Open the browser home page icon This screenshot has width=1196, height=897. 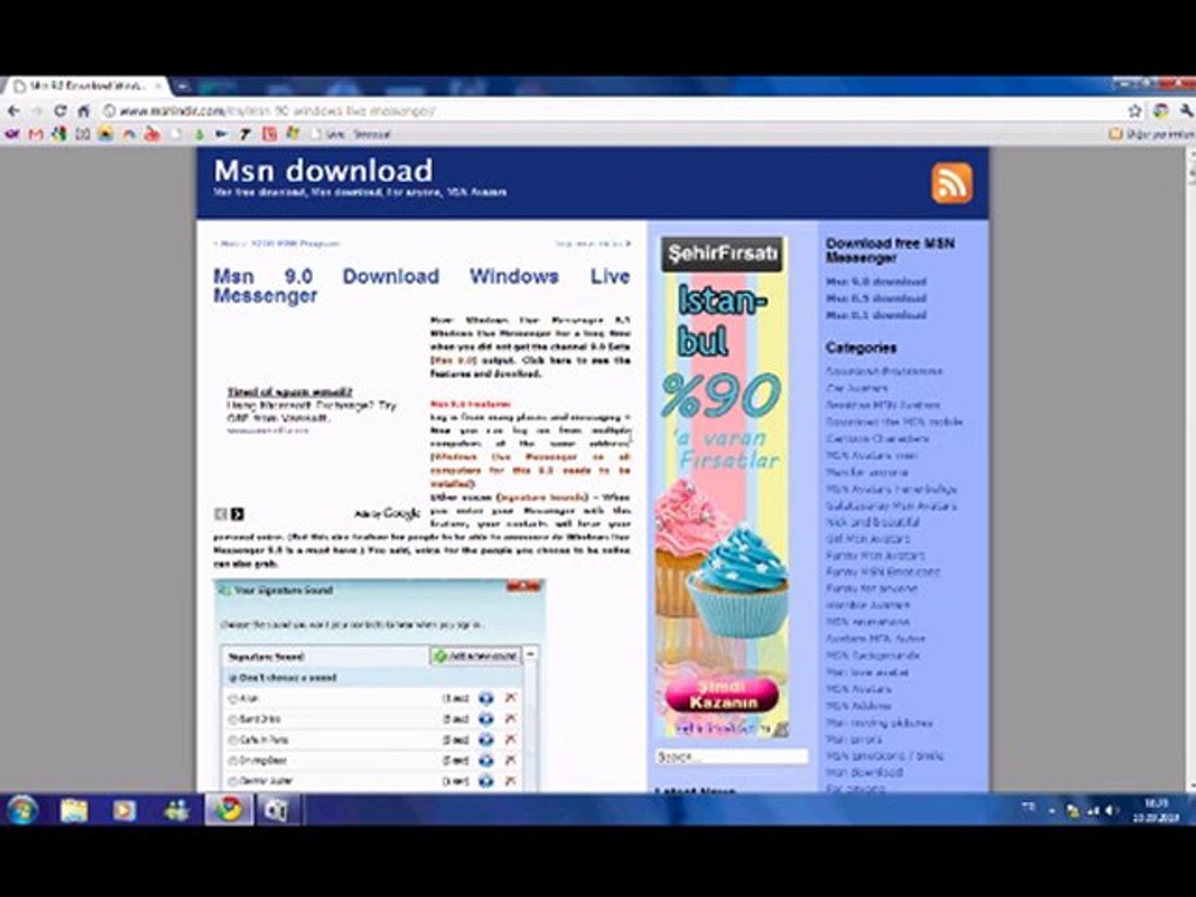coord(84,110)
